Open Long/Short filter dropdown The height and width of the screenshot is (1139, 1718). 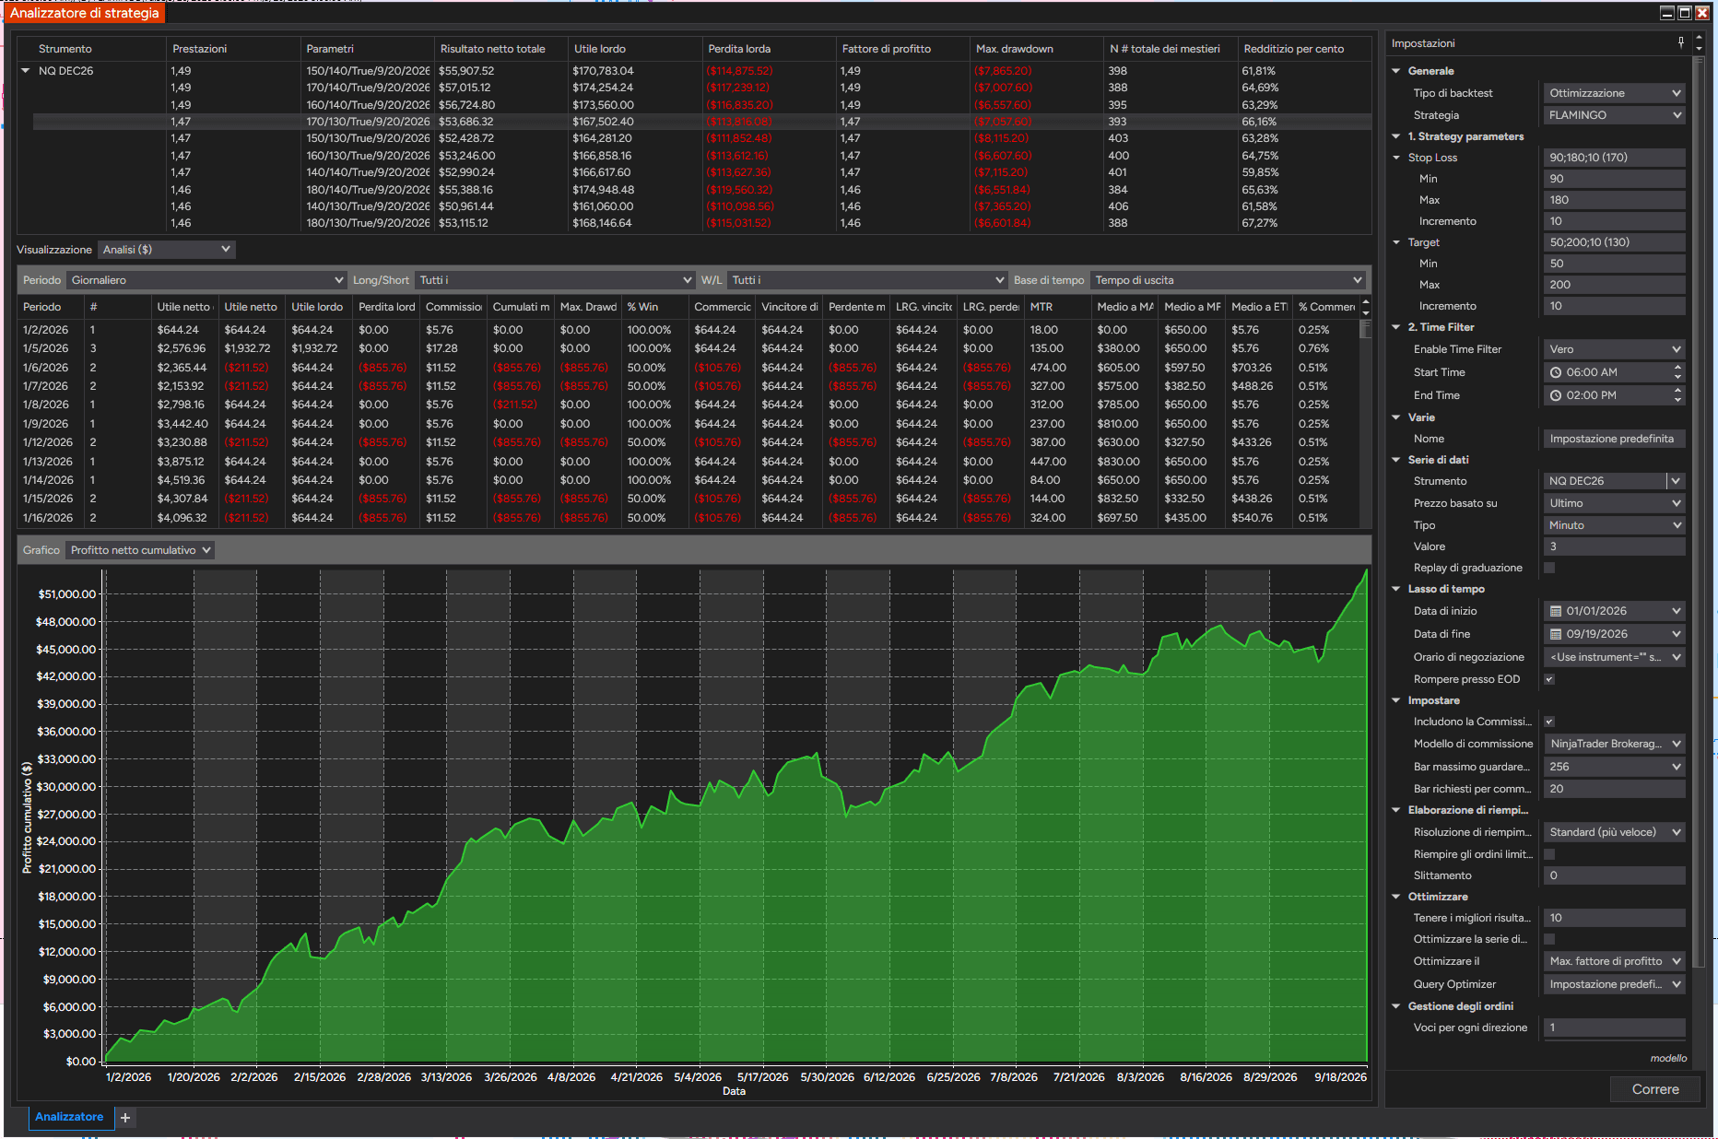point(555,280)
